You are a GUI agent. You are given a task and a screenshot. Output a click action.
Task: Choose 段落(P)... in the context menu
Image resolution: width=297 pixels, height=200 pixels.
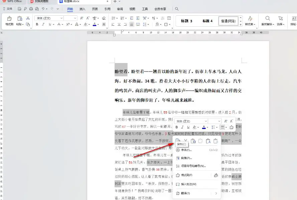(x=197, y=158)
